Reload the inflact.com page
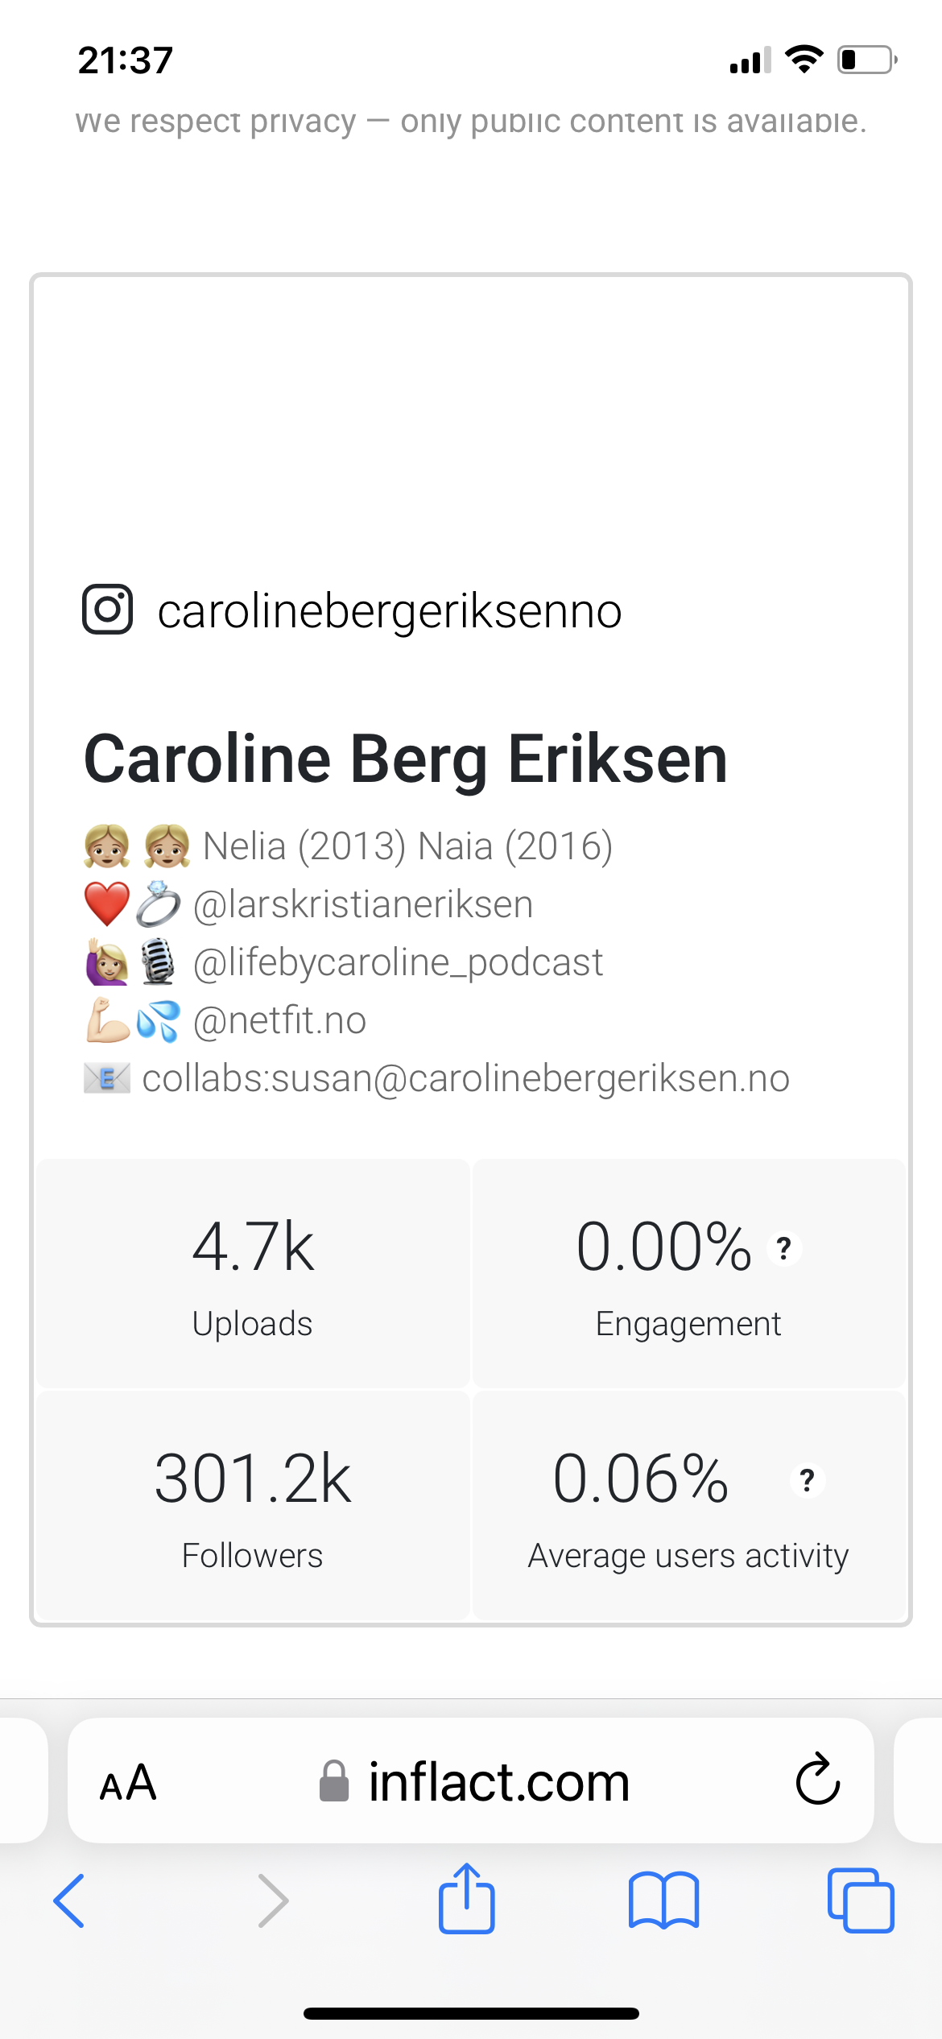 818,1781
